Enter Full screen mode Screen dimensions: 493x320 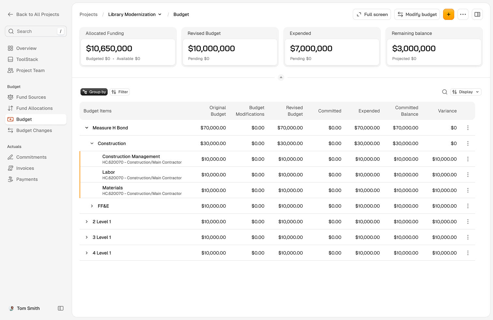tap(372, 14)
